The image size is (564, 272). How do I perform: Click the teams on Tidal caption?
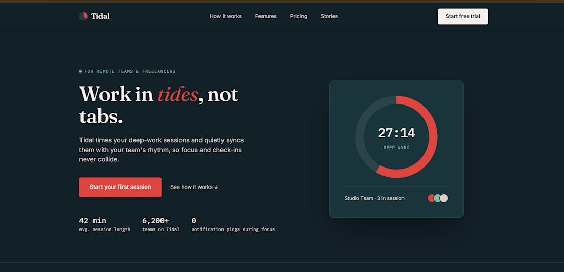[161, 229]
